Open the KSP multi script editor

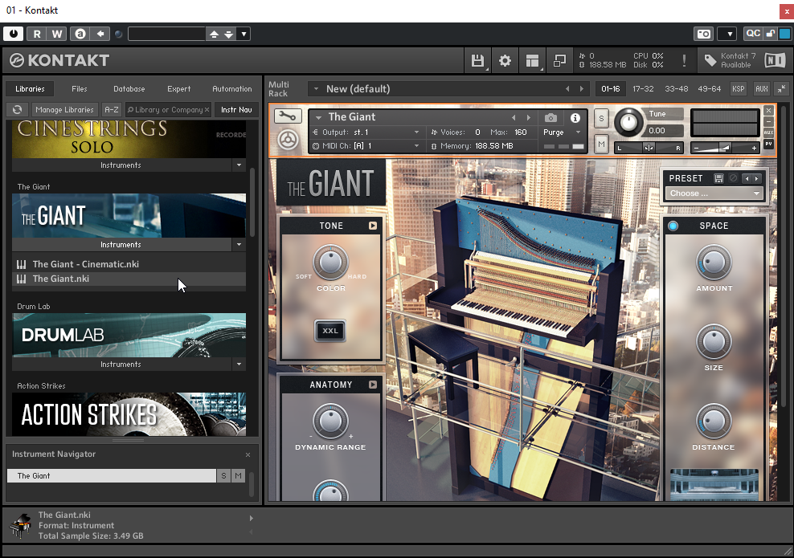point(739,89)
